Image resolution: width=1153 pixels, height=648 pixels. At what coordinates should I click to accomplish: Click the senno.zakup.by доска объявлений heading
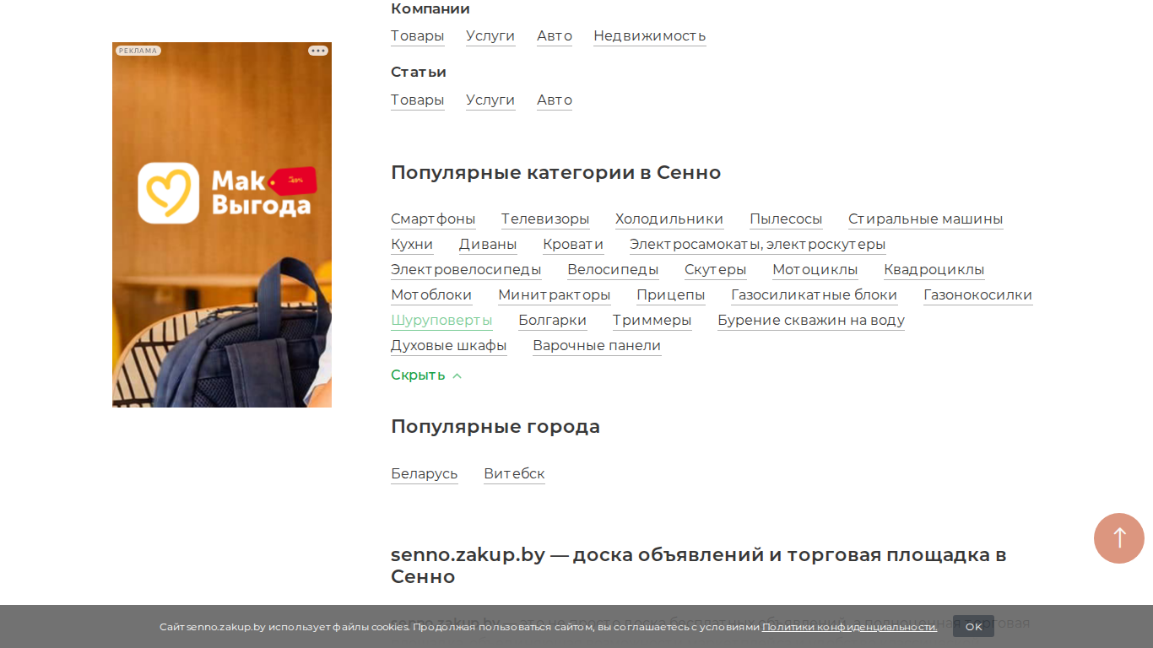699,566
